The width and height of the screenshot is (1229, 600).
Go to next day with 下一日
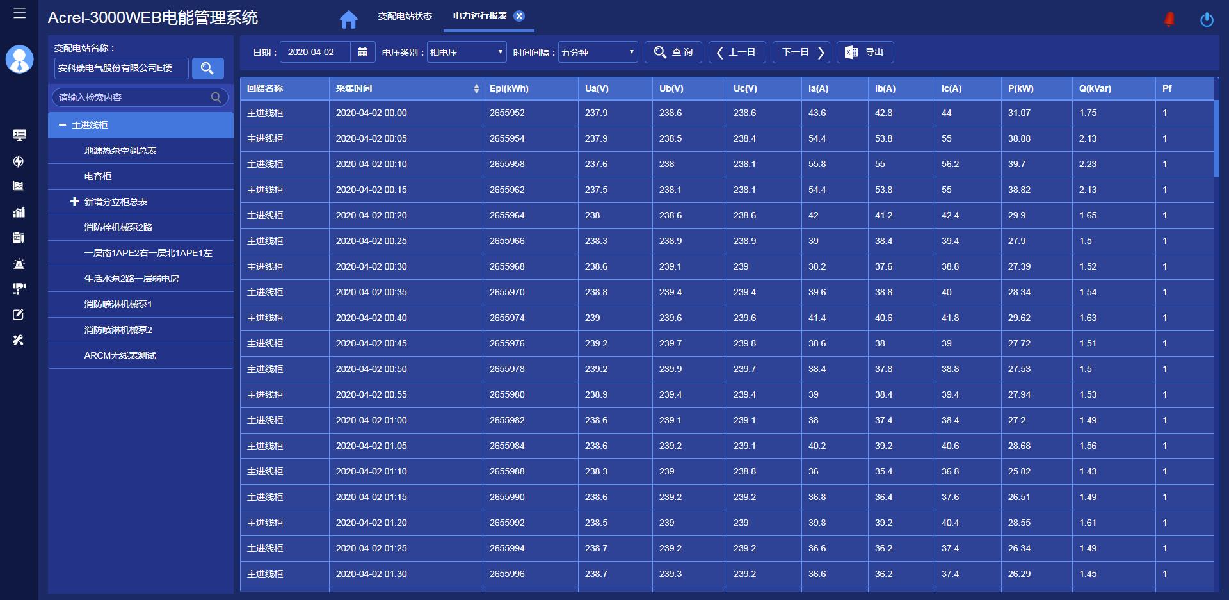click(801, 52)
